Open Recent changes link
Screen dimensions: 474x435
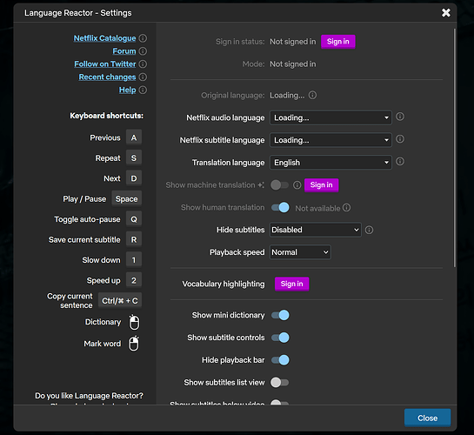pyautogui.click(x=107, y=77)
